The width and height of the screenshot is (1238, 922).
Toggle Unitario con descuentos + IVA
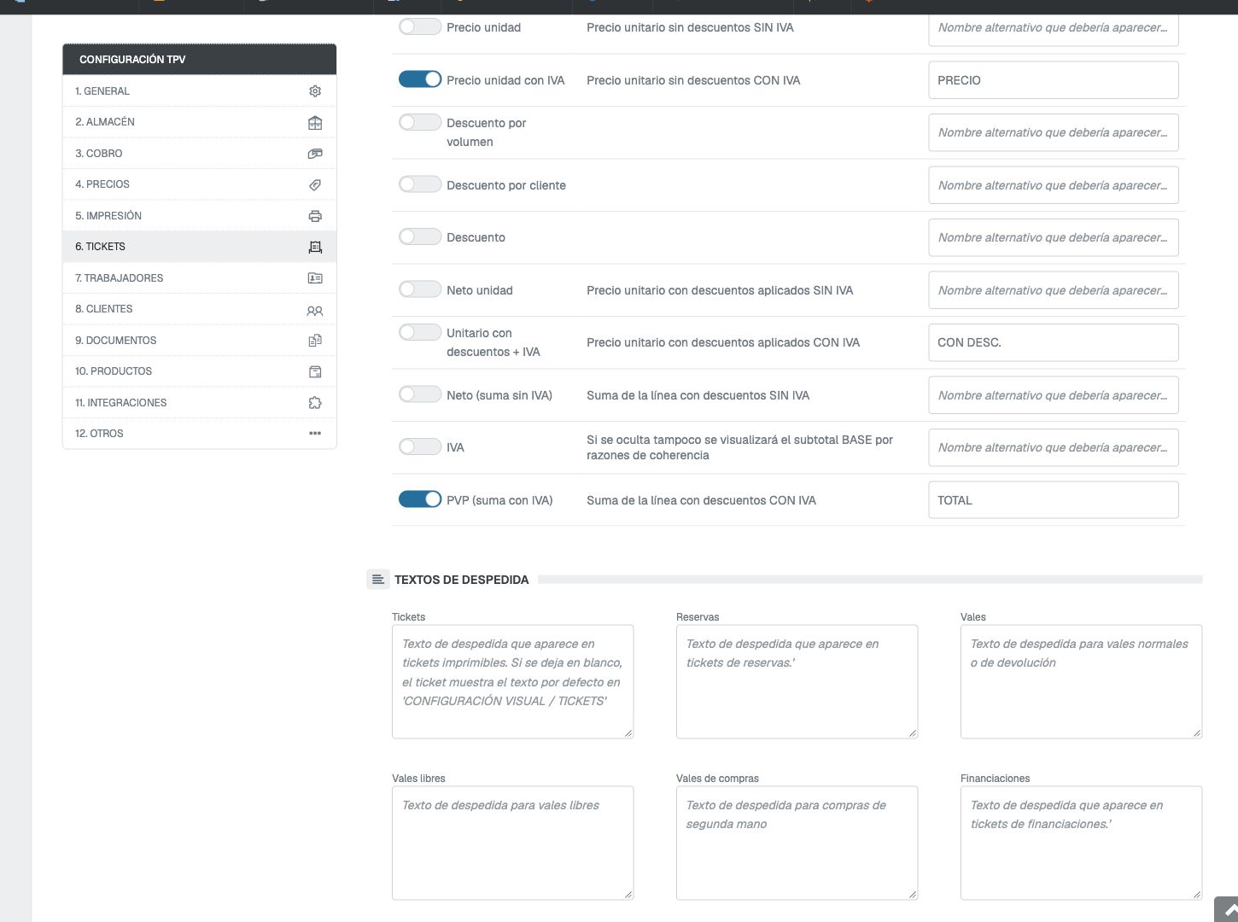tap(420, 332)
